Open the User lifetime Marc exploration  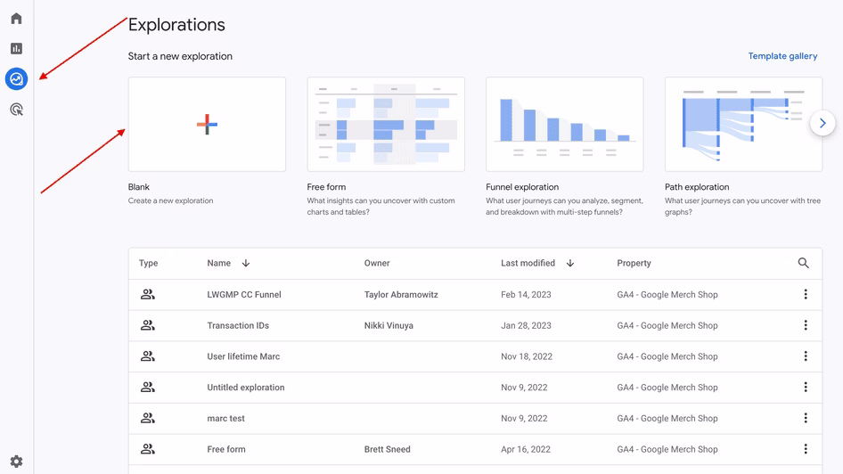click(243, 356)
